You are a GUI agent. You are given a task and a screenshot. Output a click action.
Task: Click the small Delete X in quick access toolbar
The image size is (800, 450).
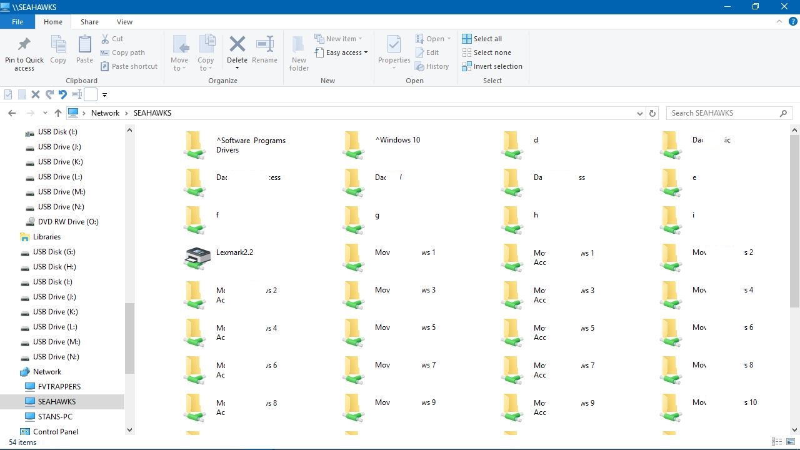pyautogui.click(x=36, y=95)
